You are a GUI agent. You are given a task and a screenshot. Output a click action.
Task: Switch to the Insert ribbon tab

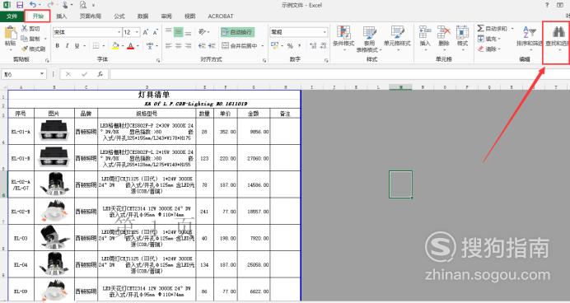(x=62, y=16)
